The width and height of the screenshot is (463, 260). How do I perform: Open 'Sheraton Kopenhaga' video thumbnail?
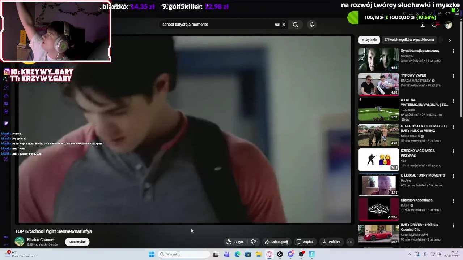coord(379,209)
